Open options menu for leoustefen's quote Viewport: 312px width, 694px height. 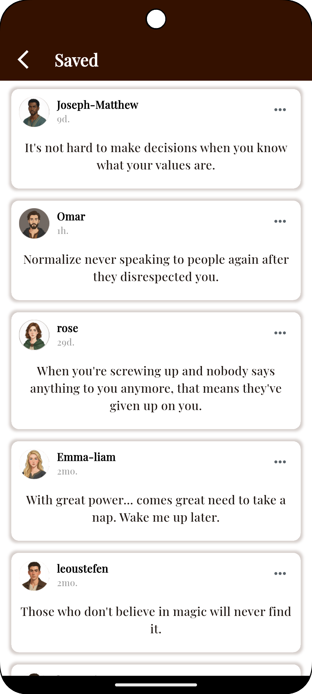point(280,573)
